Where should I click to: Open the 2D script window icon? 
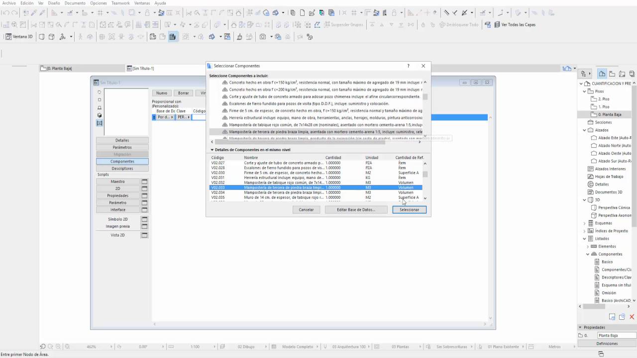[x=145, y=188]
